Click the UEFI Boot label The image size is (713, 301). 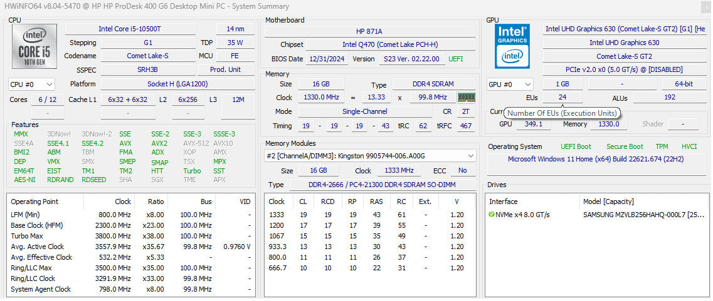pyautogui.click(x=576, y=146)
